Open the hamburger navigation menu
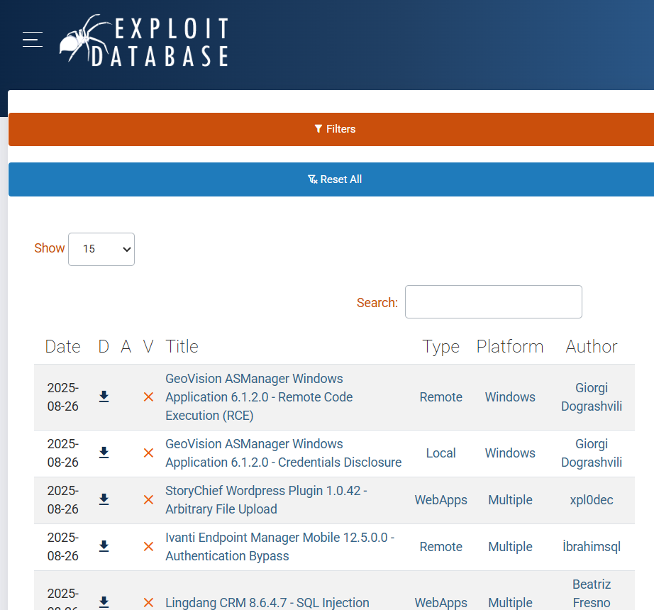 (33, 40)
